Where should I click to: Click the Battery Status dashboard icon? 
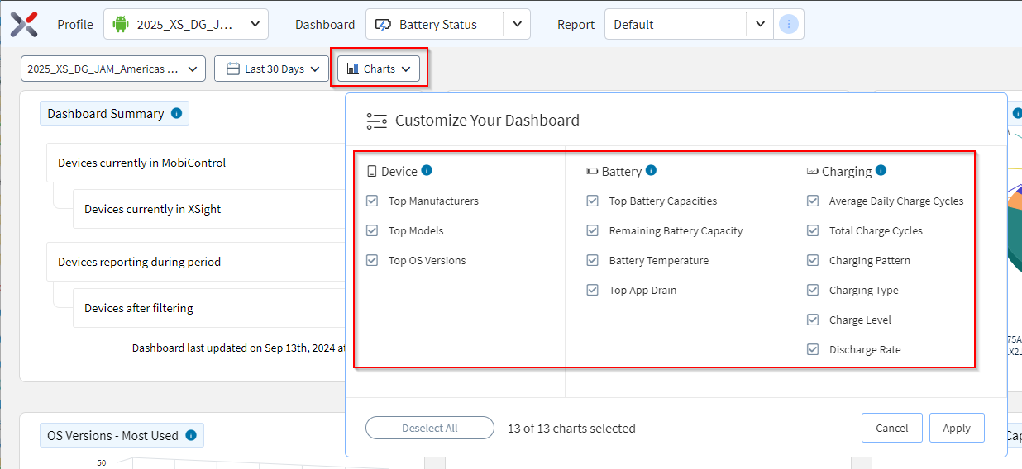[383, 25]
